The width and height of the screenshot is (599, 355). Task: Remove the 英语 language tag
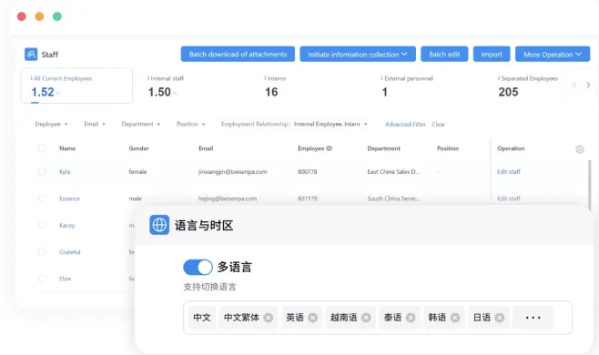(312, 318)
